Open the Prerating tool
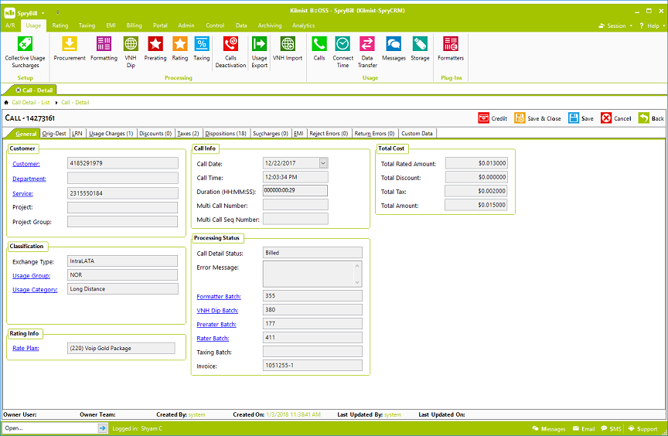This screenshot has height=436, width=668. tap(155, 49)
